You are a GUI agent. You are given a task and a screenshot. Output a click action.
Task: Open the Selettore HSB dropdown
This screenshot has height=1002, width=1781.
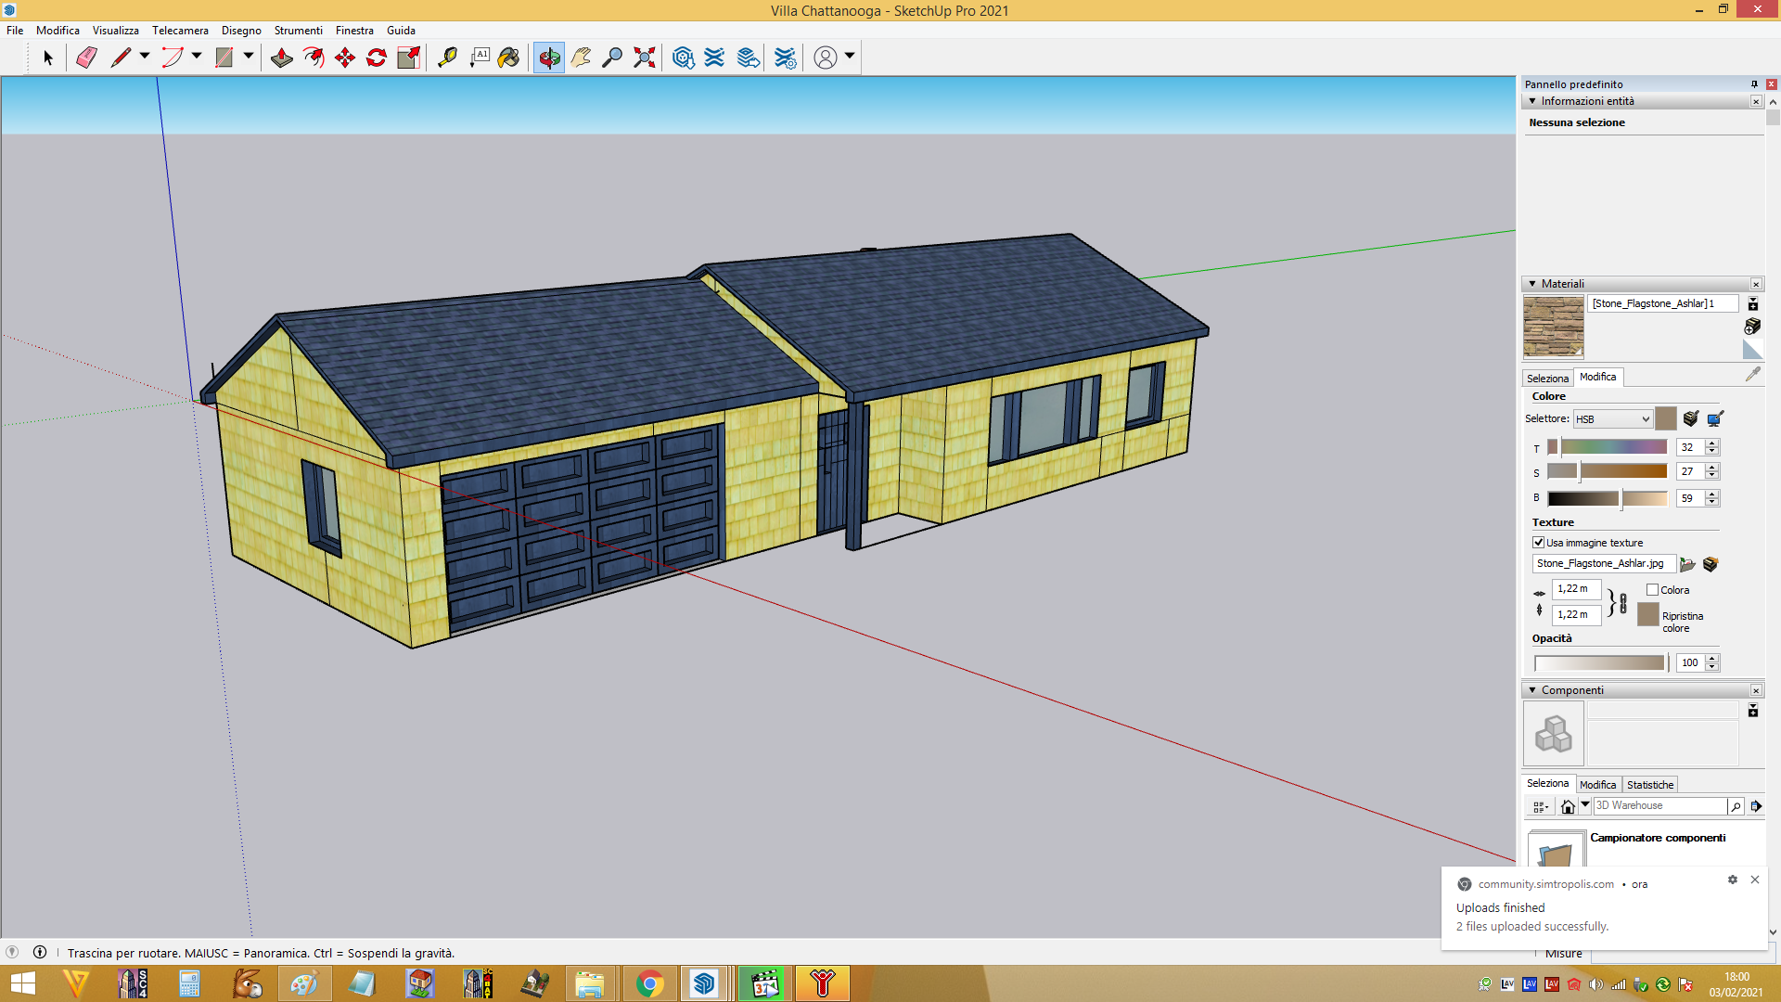tap(1613, 419)
